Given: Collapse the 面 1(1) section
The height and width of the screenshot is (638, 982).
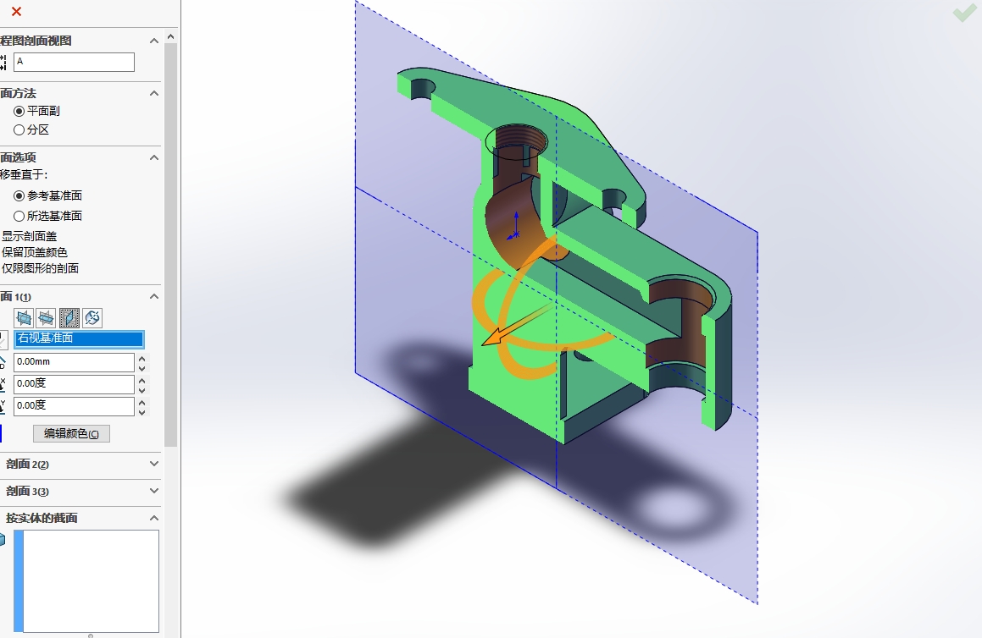Looking at the screenshot, I should 153,296.
